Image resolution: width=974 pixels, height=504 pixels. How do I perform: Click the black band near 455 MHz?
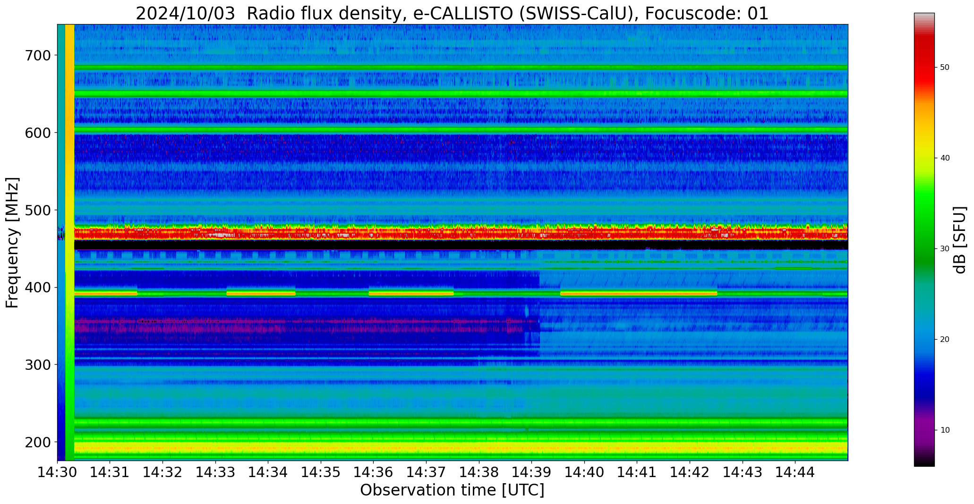click(461, 245)
